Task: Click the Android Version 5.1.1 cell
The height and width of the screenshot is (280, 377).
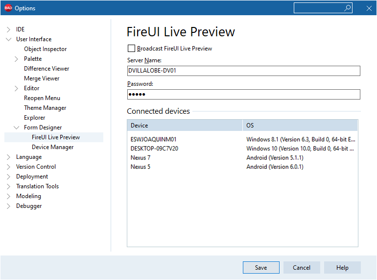Action: pos(275,158)
